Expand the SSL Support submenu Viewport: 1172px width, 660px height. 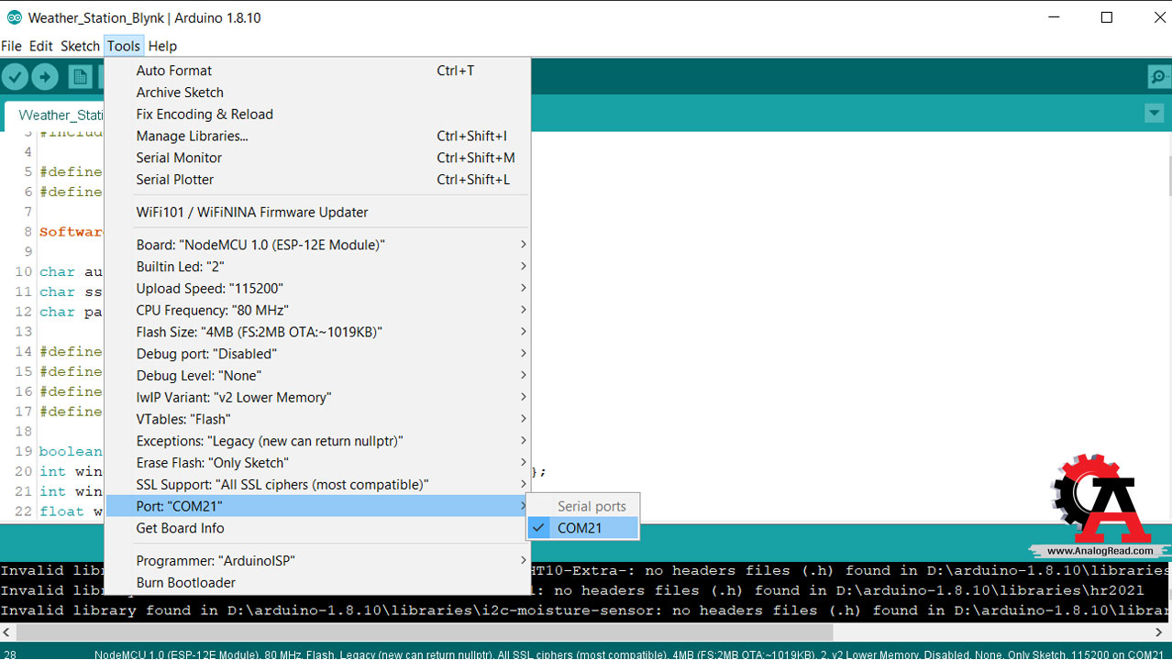click(x=317, y=484)
